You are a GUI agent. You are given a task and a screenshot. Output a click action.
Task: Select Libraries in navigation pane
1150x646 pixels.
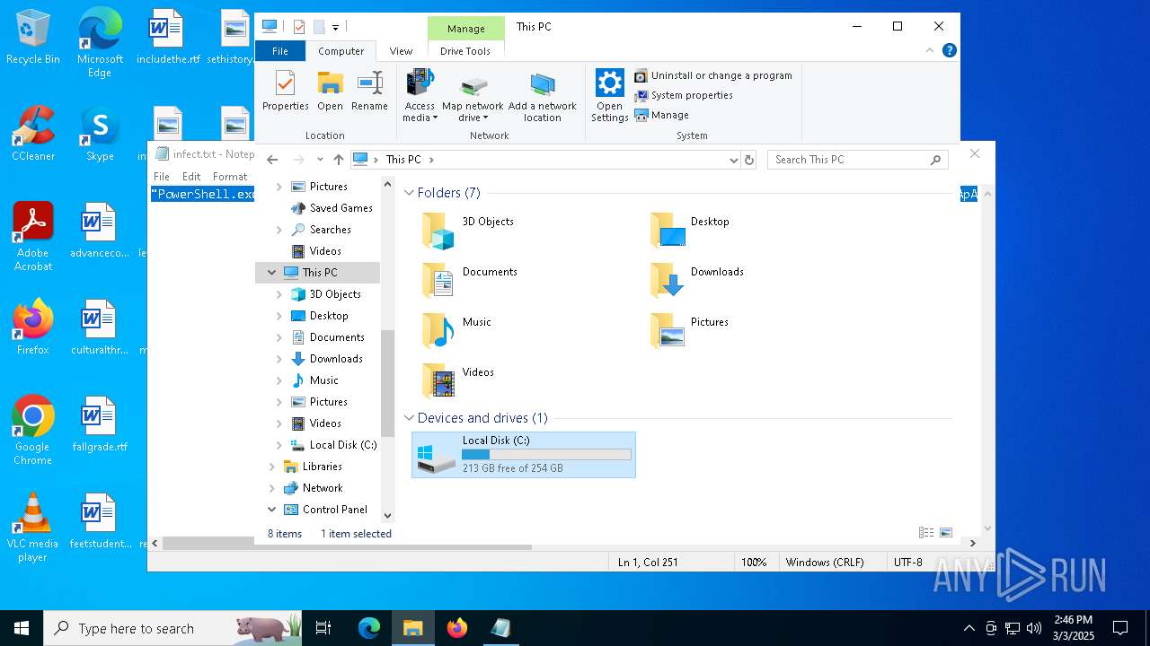click(313, 467)
